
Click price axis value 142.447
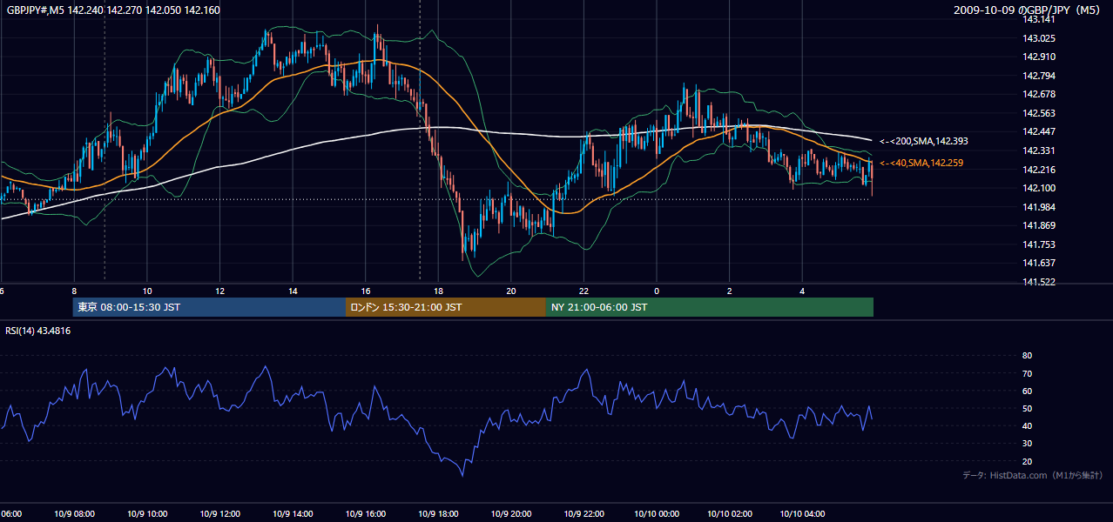1038,131
